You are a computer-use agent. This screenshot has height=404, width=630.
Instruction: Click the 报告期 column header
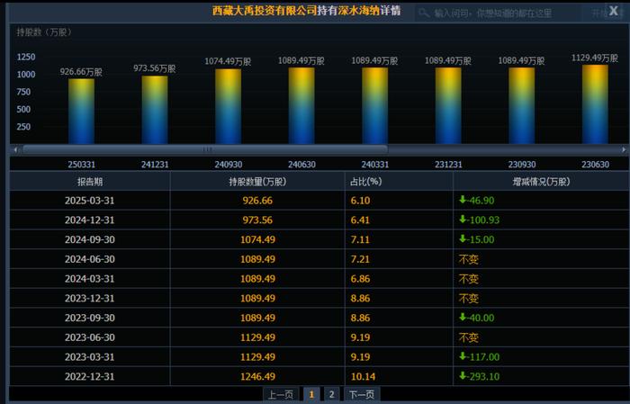click(90, 182)
